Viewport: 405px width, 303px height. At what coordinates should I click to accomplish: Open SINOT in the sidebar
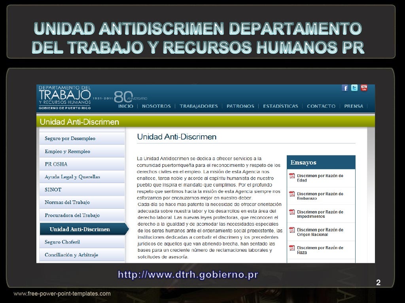click(x=82, y=190)
